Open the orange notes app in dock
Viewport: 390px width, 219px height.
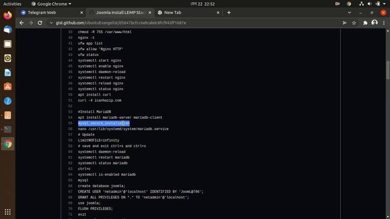(8, 115)
